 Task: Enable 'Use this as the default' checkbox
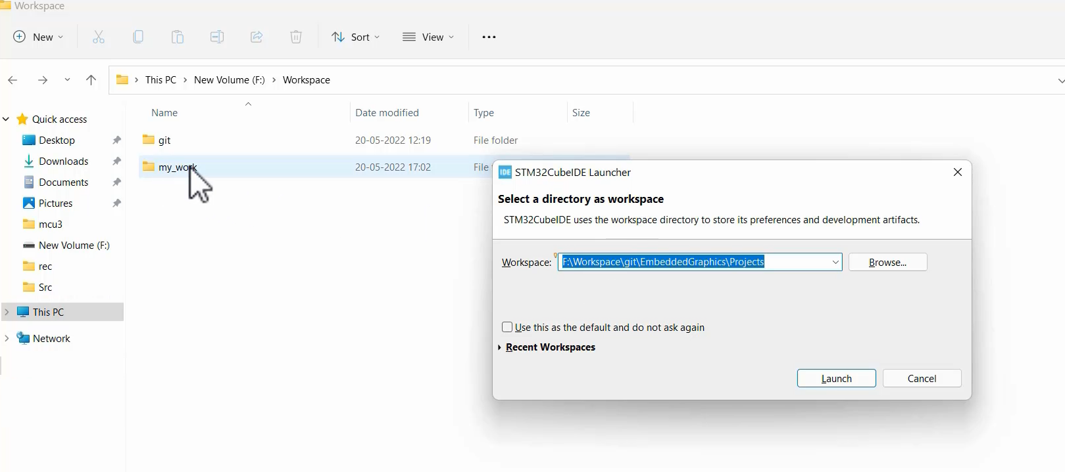click(x=507, y=327)
